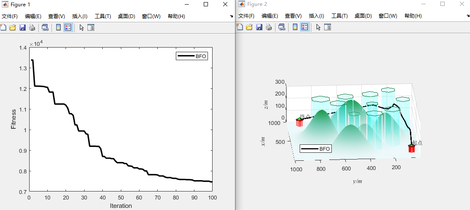Click New Figure icon in Figure 2 toolbar
This screenshot has height=210, width=470.
click(240, 27)
